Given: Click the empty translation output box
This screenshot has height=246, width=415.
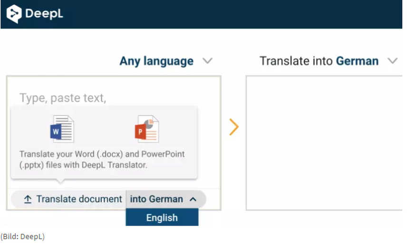Looking at the screenshot, I should click(323, 142).
